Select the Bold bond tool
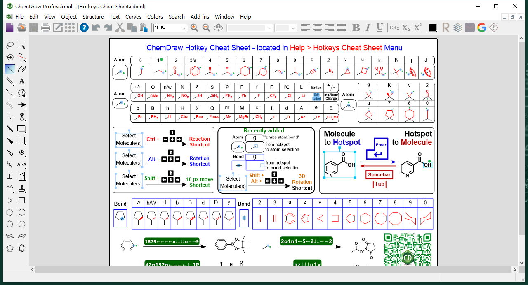This screenshot has height=285, width=528. coord(10,129)
